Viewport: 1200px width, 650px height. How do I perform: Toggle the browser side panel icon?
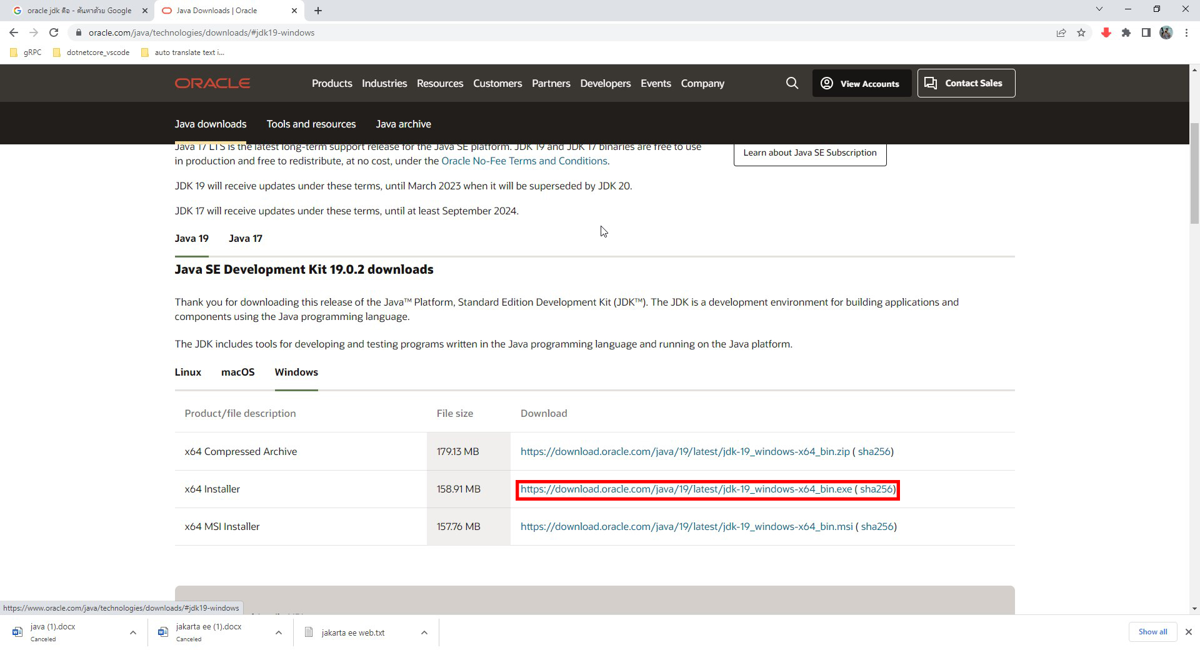1146,32
